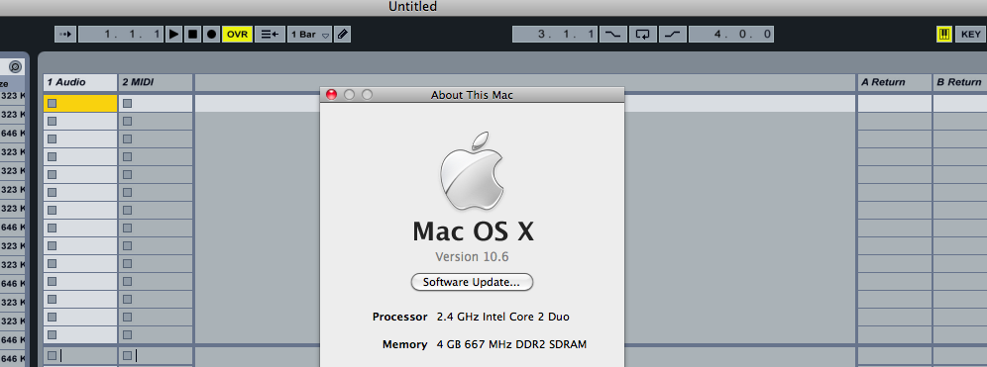Click the browser search magnifier icon
987x367 pixels.
pos(15,66)
